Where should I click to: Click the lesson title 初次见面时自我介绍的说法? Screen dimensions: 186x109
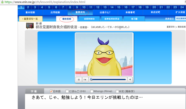tap(56, 27)
